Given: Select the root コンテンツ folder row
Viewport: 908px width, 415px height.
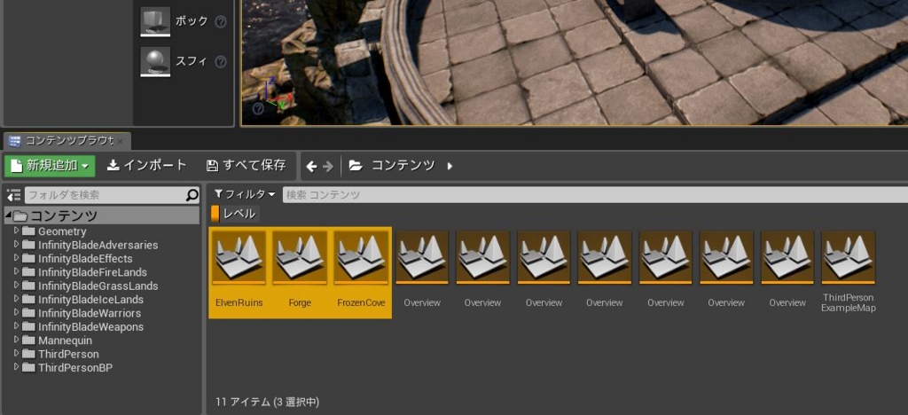Looking at the screenshot, I should pos(102,215).
